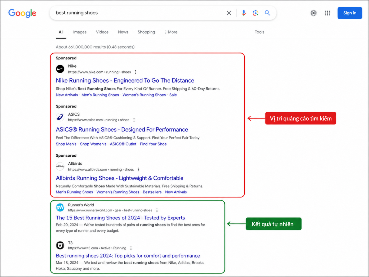Screen dimensions: 369x277
Task: Submit search with the magnifying glass icon
Action: [267, 13]
